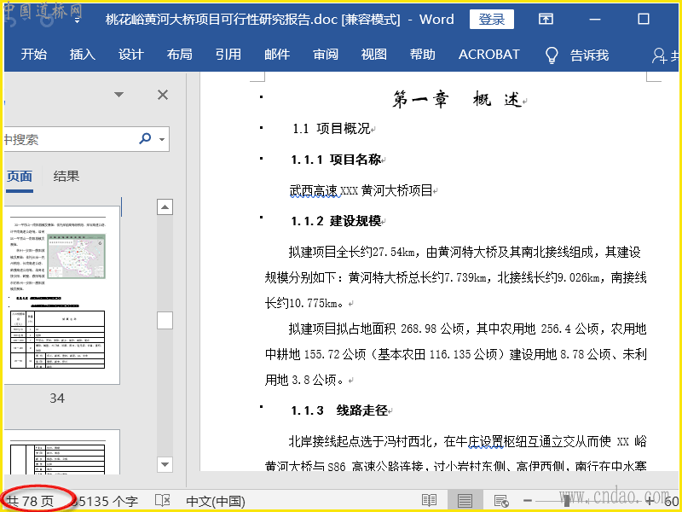Select the 视图 ribbon tab
Image resolution: width=682 pixels, height=512 pixels.
click(x=374, y=55)
